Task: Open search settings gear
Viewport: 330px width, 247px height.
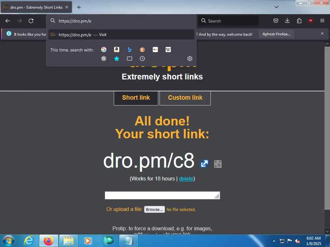Action: point(189,59)
